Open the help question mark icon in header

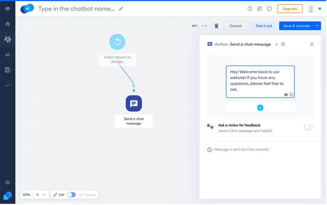pos(250,9)
